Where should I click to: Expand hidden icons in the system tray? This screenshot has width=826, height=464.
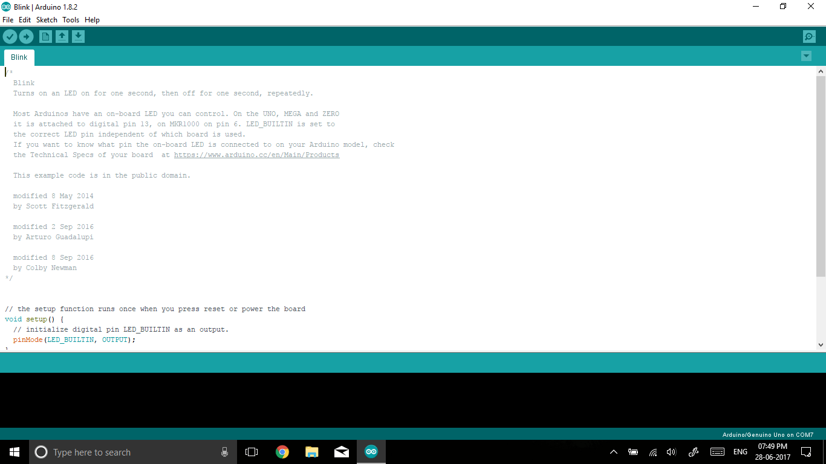point(613,451)
